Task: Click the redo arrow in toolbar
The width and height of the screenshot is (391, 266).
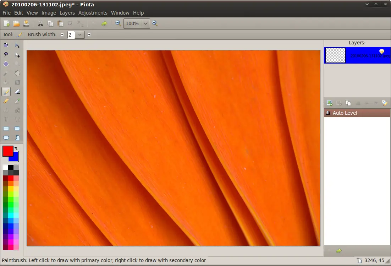Action: coord(104,23)
